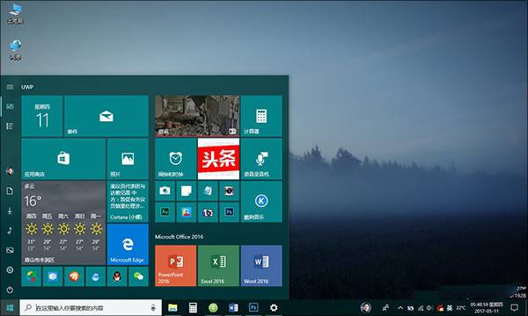Open the WeChat small tile

138,276
